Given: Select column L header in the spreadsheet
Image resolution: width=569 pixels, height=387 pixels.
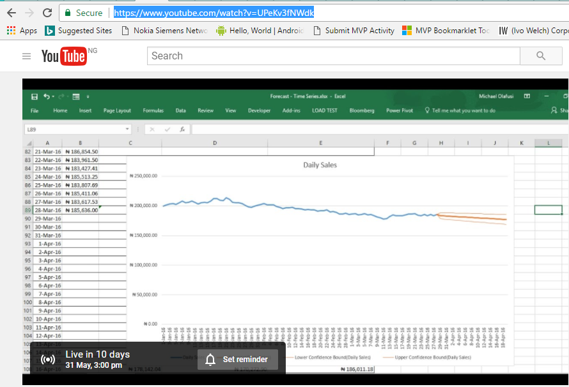Looking at the screenshot, I should 549,143.
